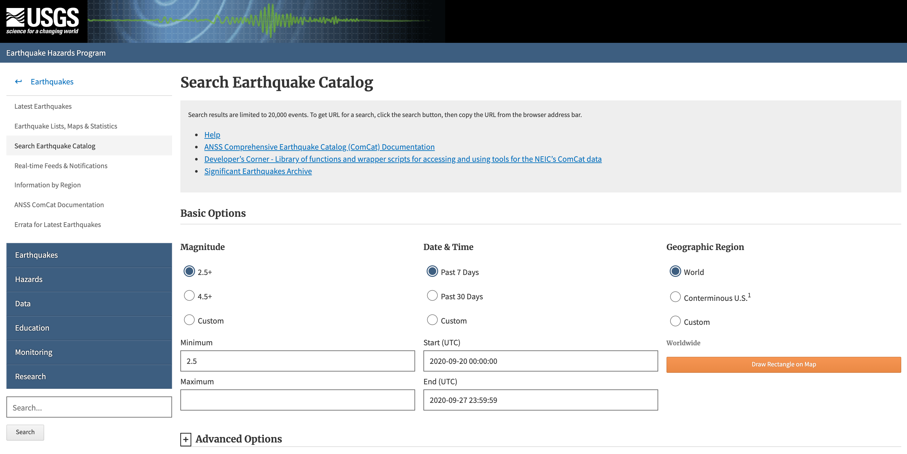Image resolution: width=907 pixels, height=454 pixels.
Task: Click the Maximum magnitude input field
Action: point(297,400)
